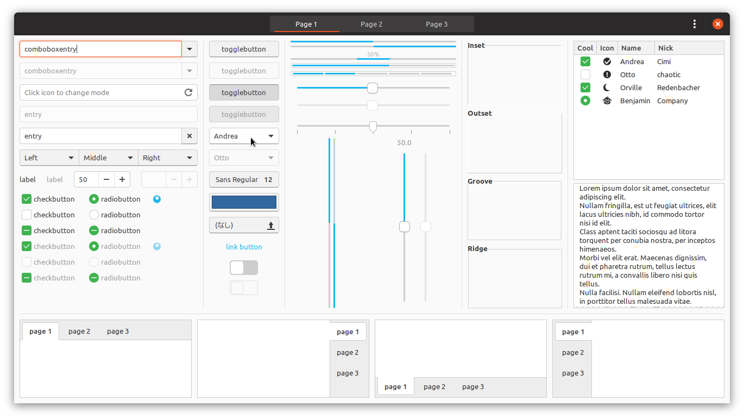
Task: Switch to Page 3 in the header bar
Action: click(x=437, y=24)
